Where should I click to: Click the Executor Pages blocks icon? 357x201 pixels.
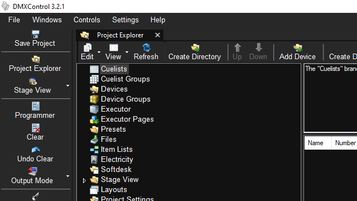(94, 119)
